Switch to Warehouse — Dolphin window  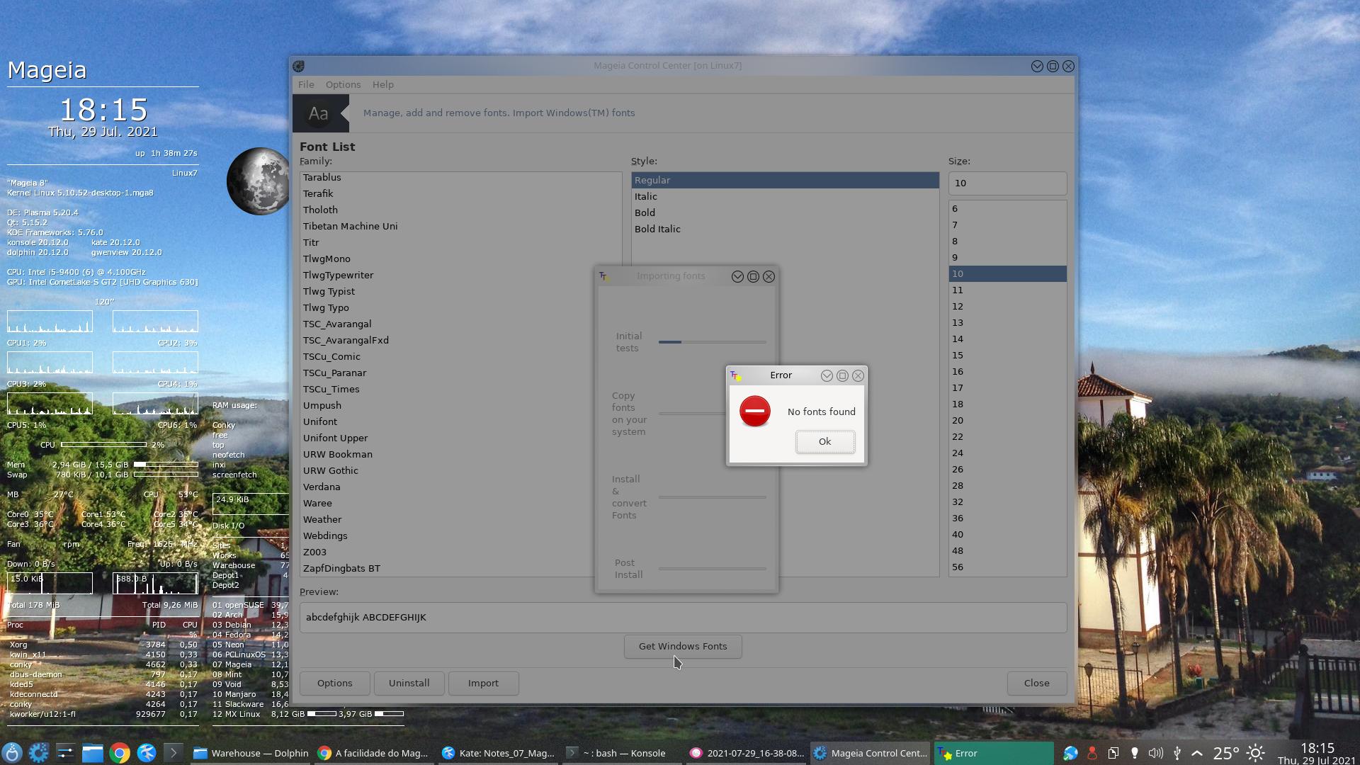251,753
